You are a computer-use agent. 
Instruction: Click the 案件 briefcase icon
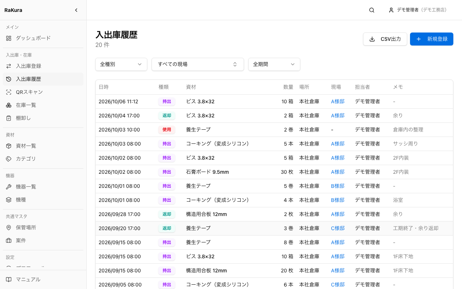9,241
